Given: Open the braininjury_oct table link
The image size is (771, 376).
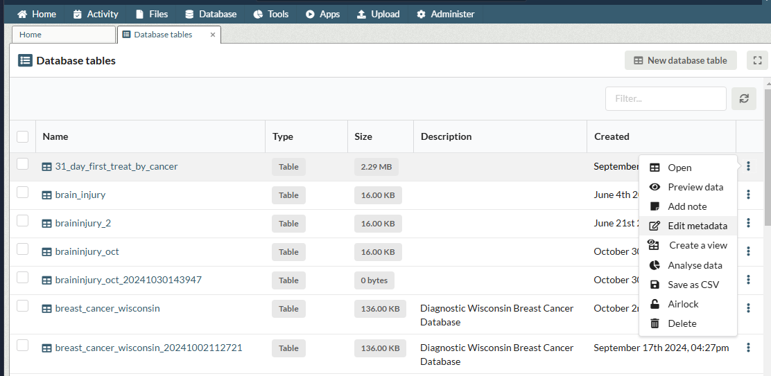Looking at the screenshot, I should point(87,251).
